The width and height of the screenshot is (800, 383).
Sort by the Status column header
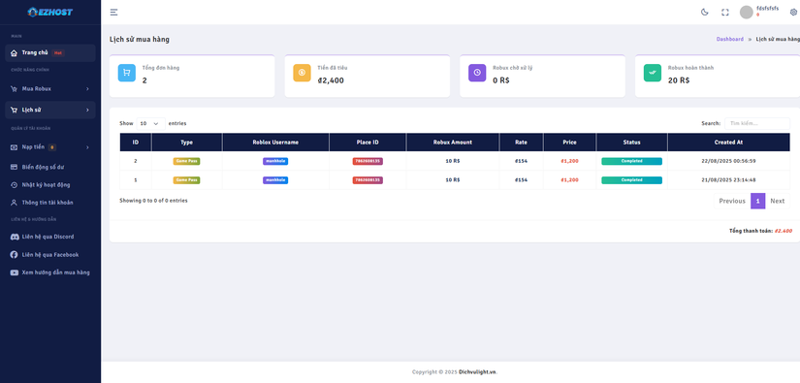(x=631, y=143)
